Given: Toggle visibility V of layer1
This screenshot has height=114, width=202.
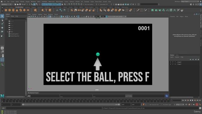Looking at the screenshot, I should click(x=170, y=64).
